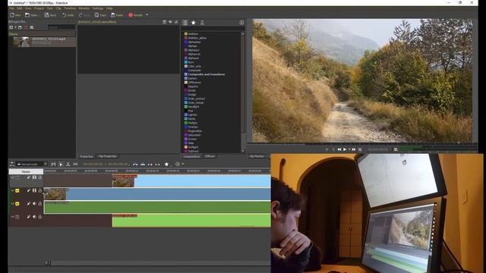Create a new folder in the Project Bin
The width and height of the screenshot is (486, 273).
tap(20, 27)
